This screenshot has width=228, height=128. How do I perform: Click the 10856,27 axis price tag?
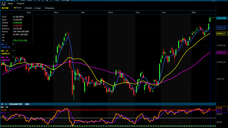coord(221,34)
